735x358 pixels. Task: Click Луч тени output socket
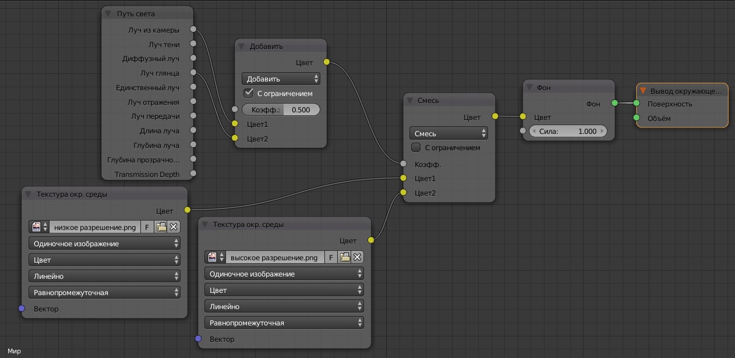click(193, 44)
